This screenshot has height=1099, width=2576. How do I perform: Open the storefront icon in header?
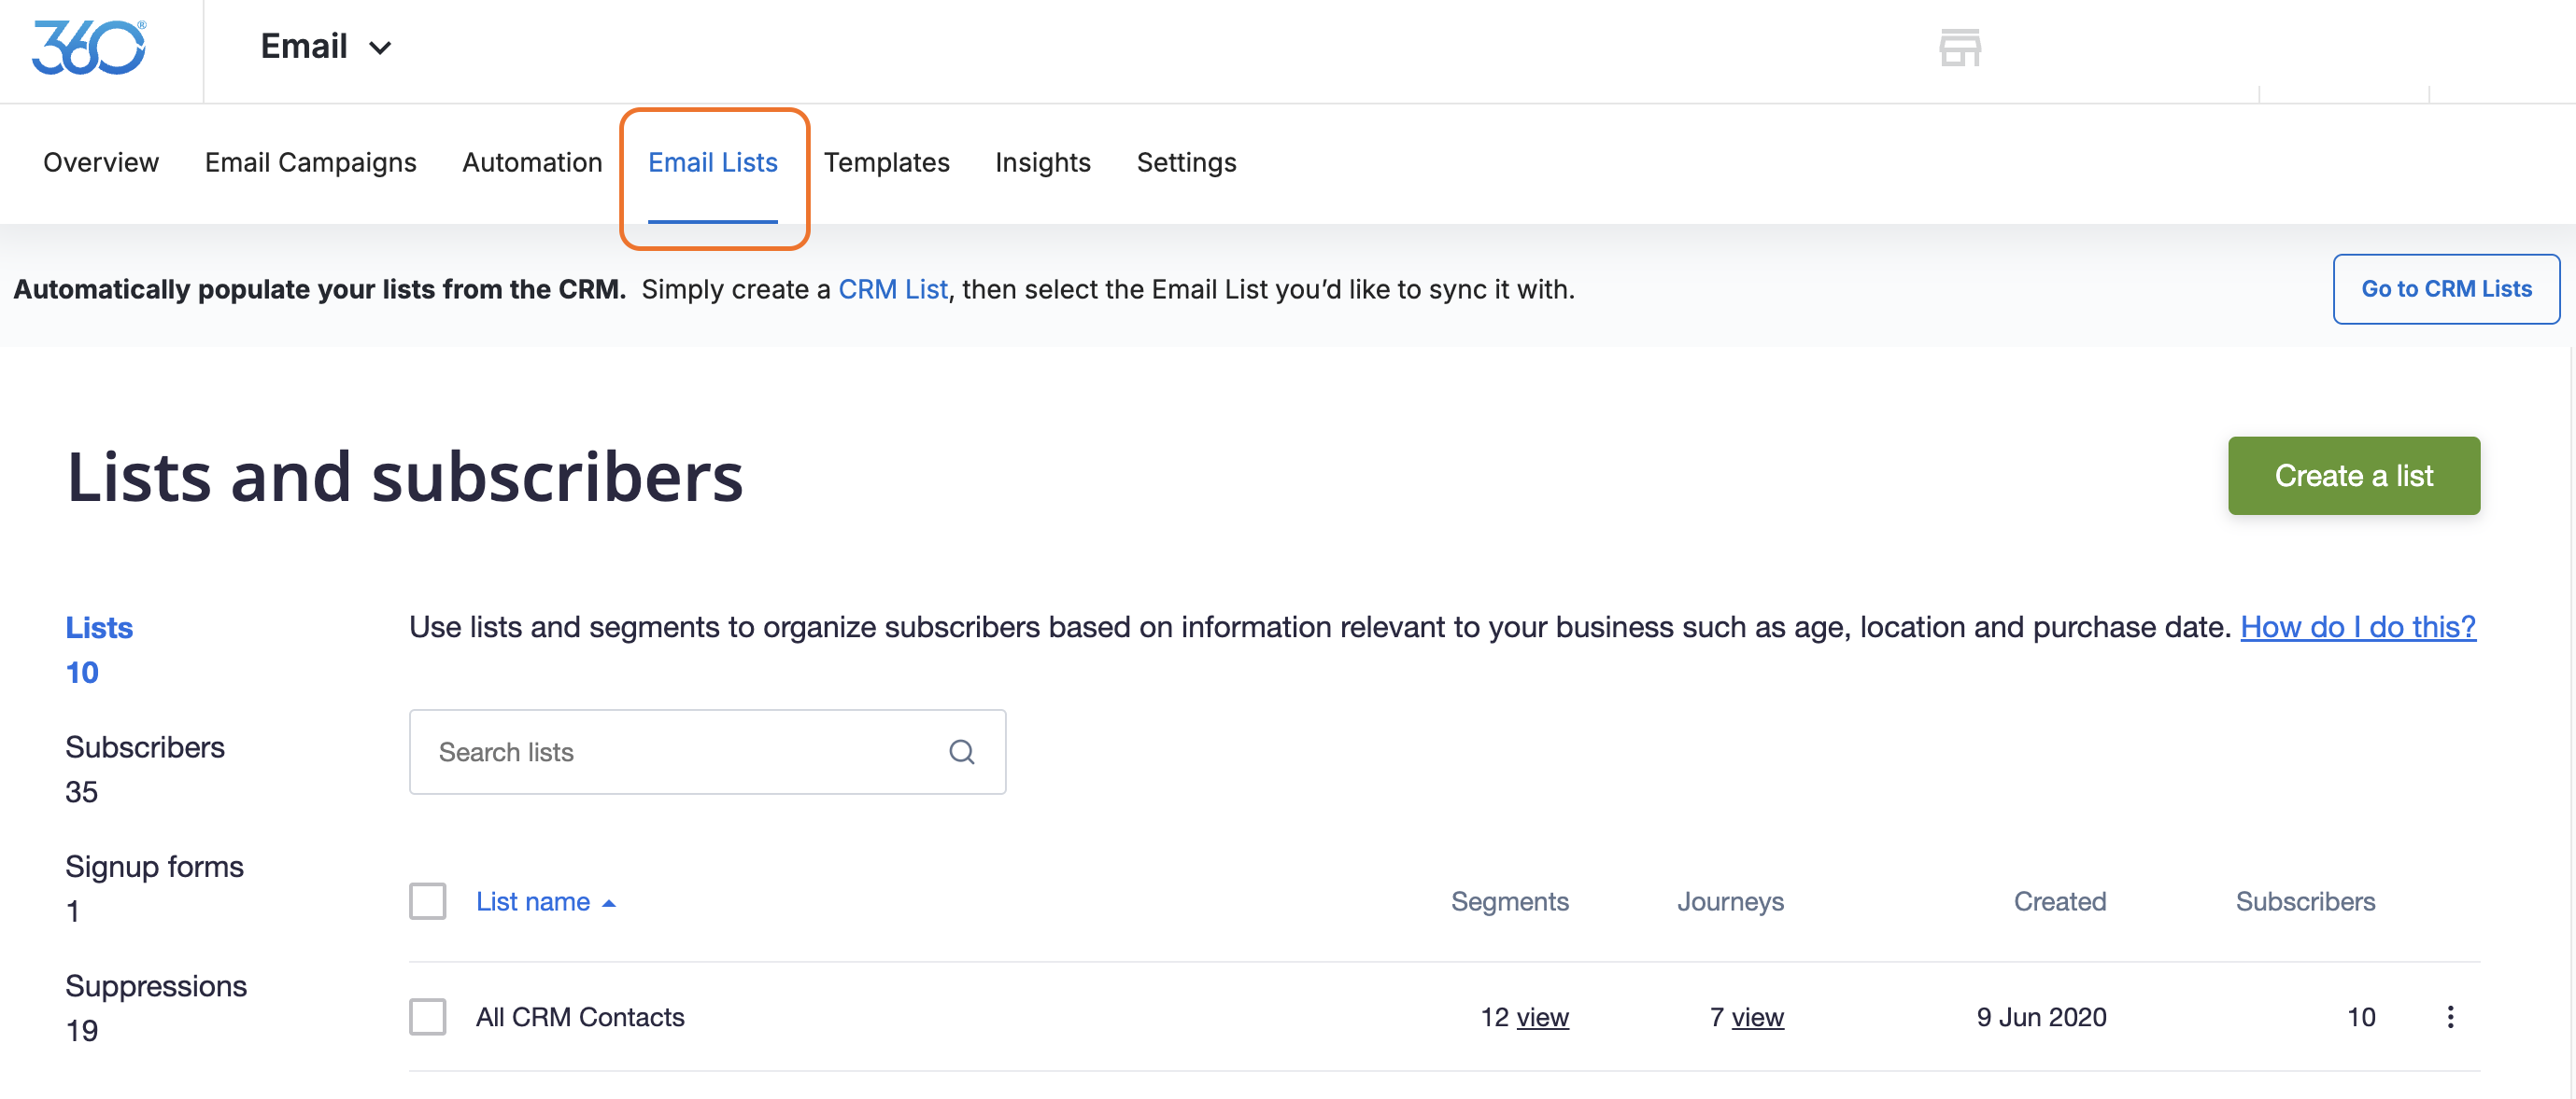point(1959,47)
